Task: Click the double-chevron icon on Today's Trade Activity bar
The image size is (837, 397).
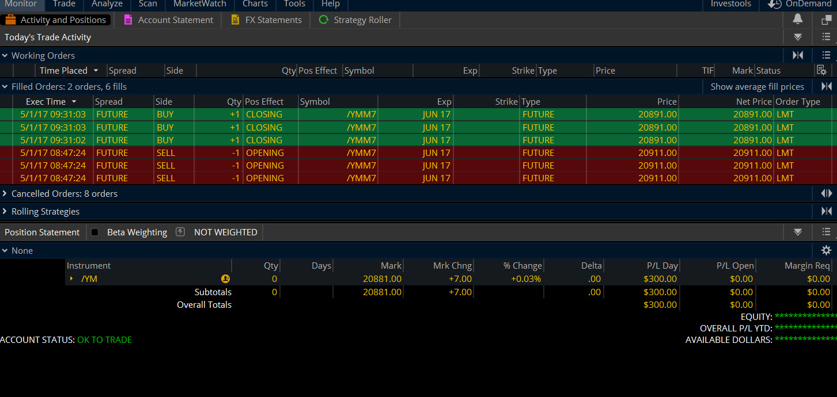Action: click(798, 37)
